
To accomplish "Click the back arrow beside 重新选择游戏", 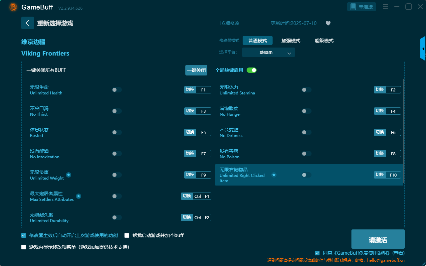I will [28, 23].
